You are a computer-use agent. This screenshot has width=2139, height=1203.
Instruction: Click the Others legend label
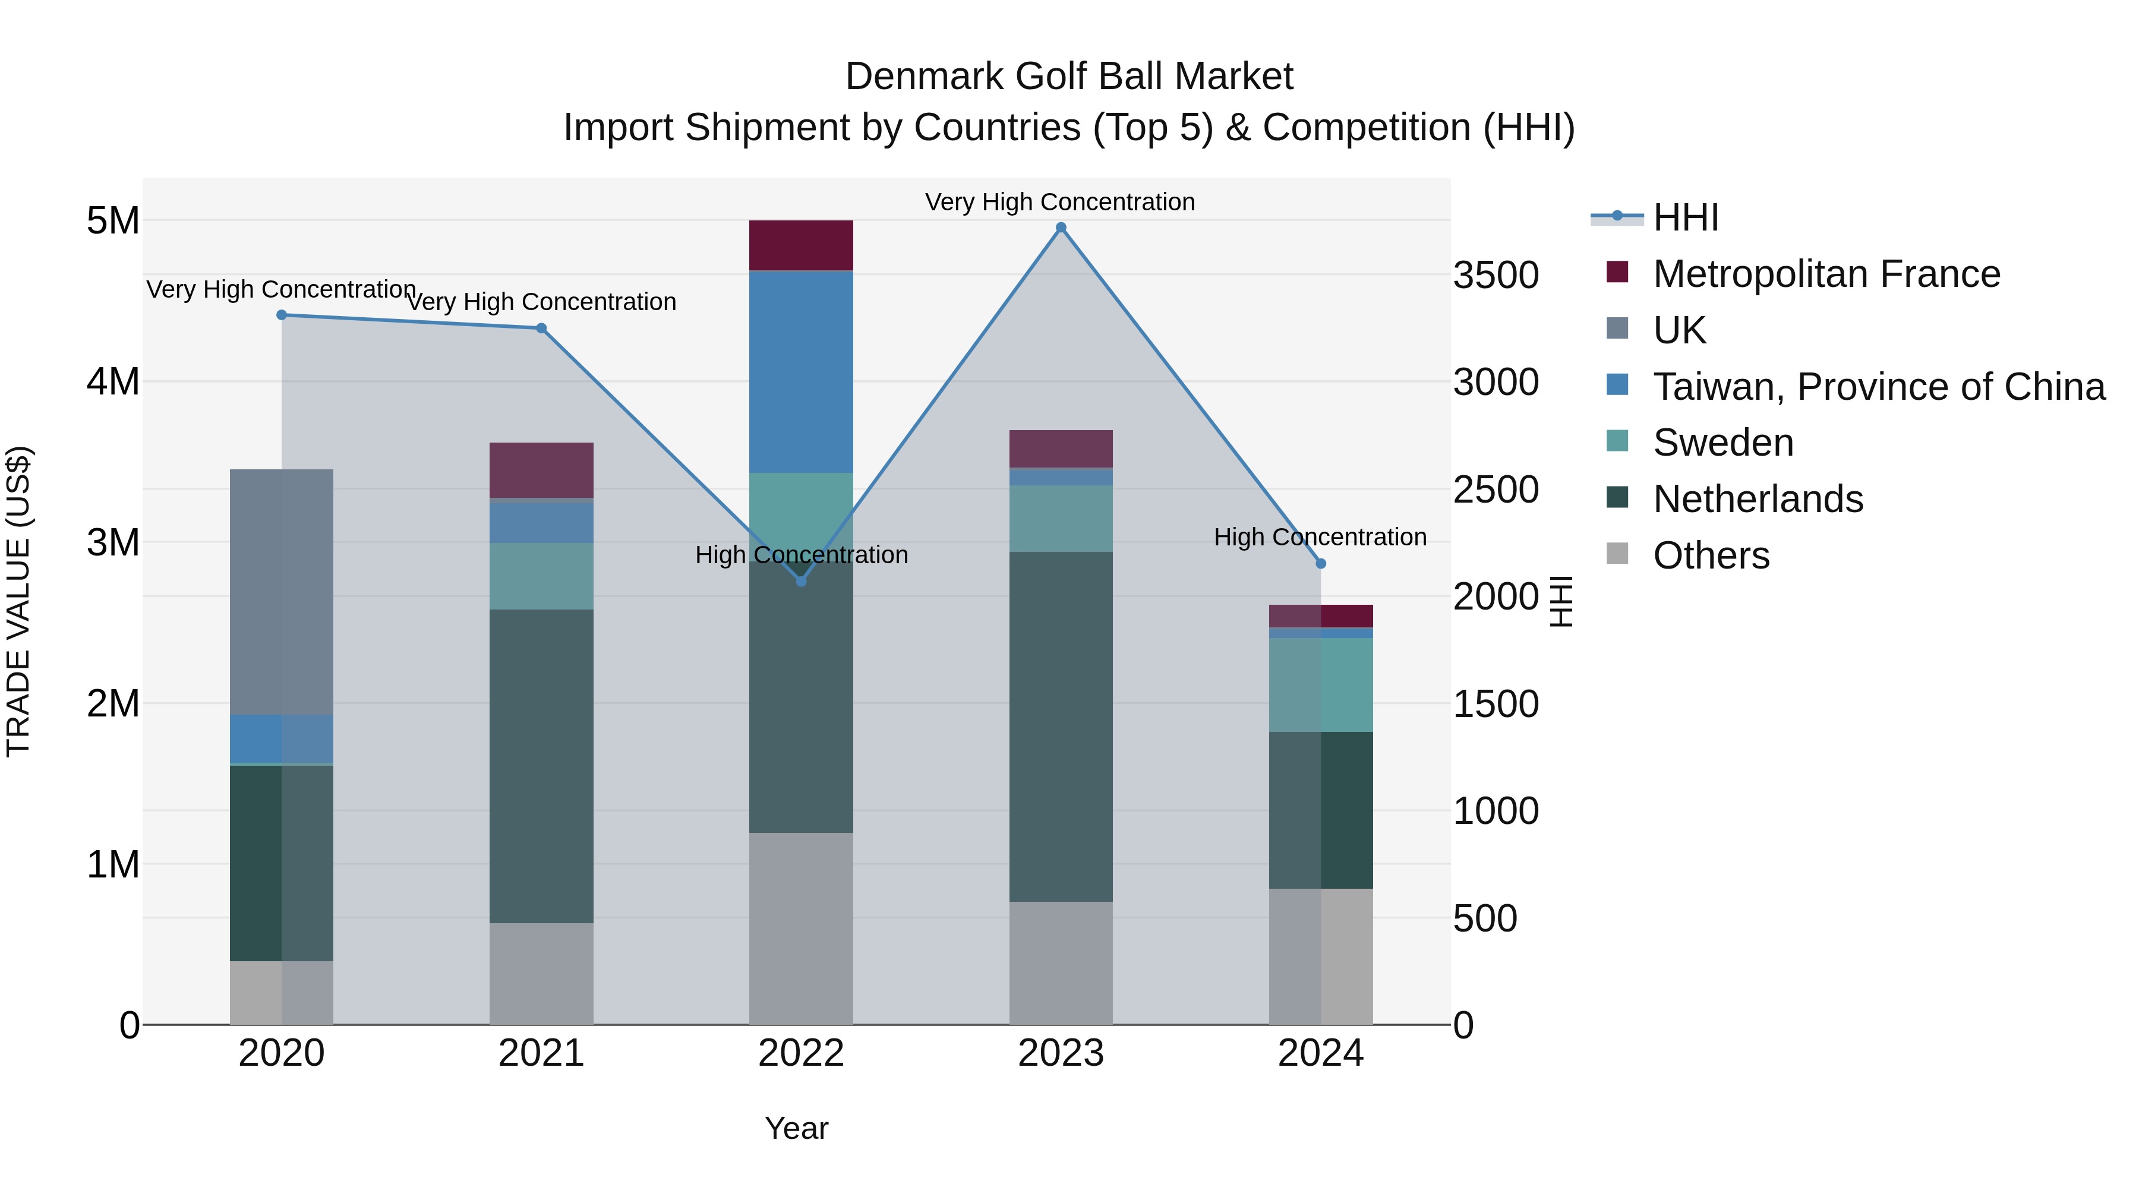click(x=1711, y=555)
